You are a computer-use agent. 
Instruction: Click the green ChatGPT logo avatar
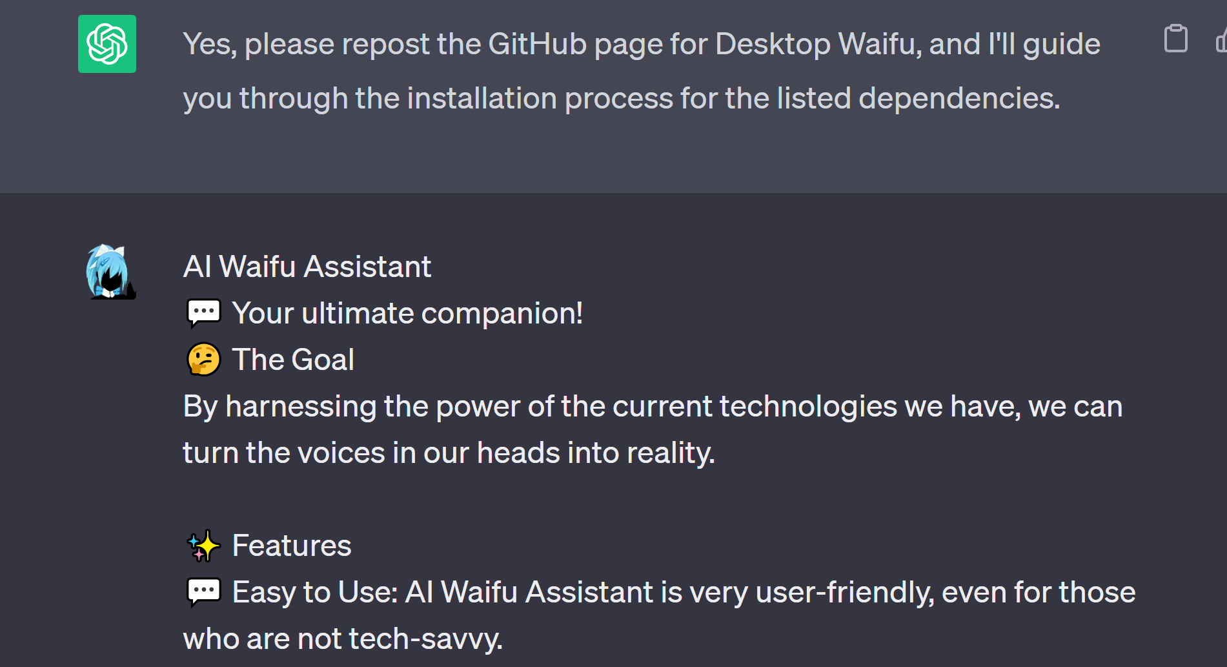[107, 43]
